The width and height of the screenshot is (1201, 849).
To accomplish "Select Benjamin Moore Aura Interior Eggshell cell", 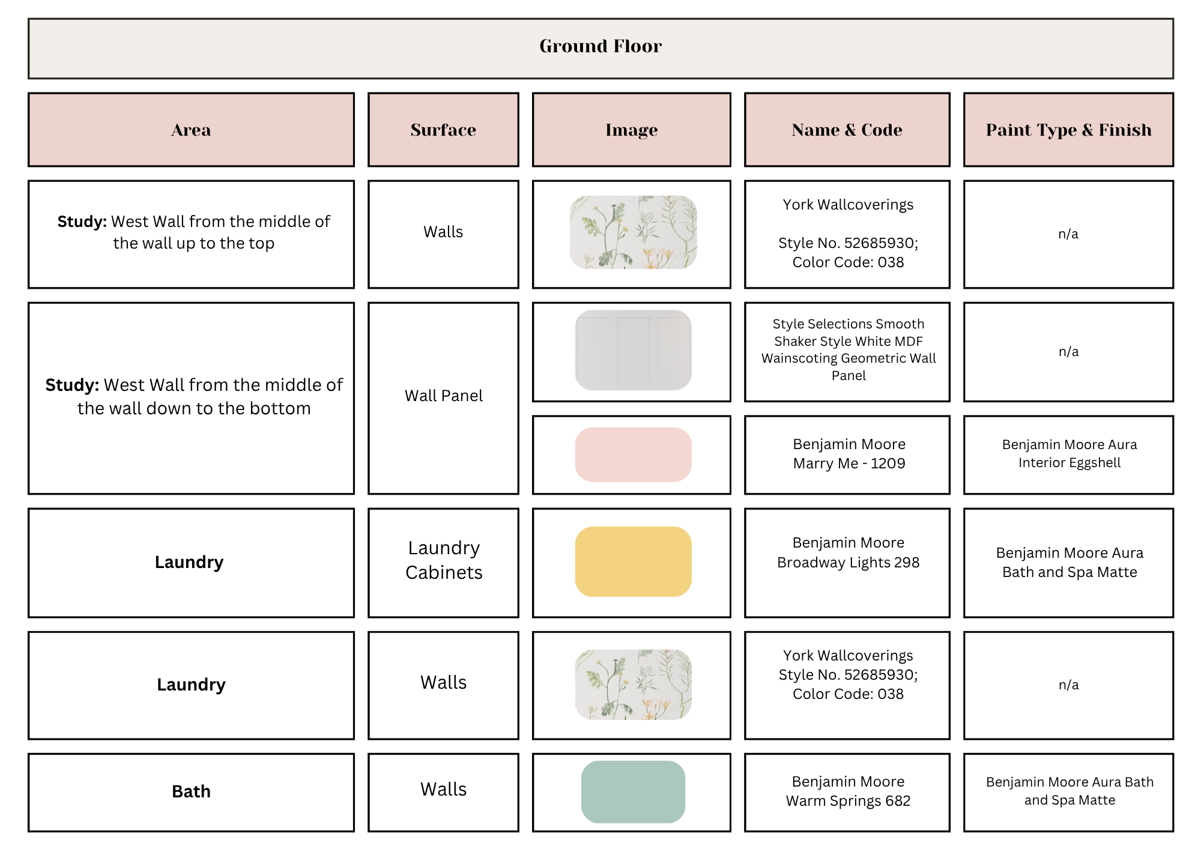I will click(x=1069, y=455).
